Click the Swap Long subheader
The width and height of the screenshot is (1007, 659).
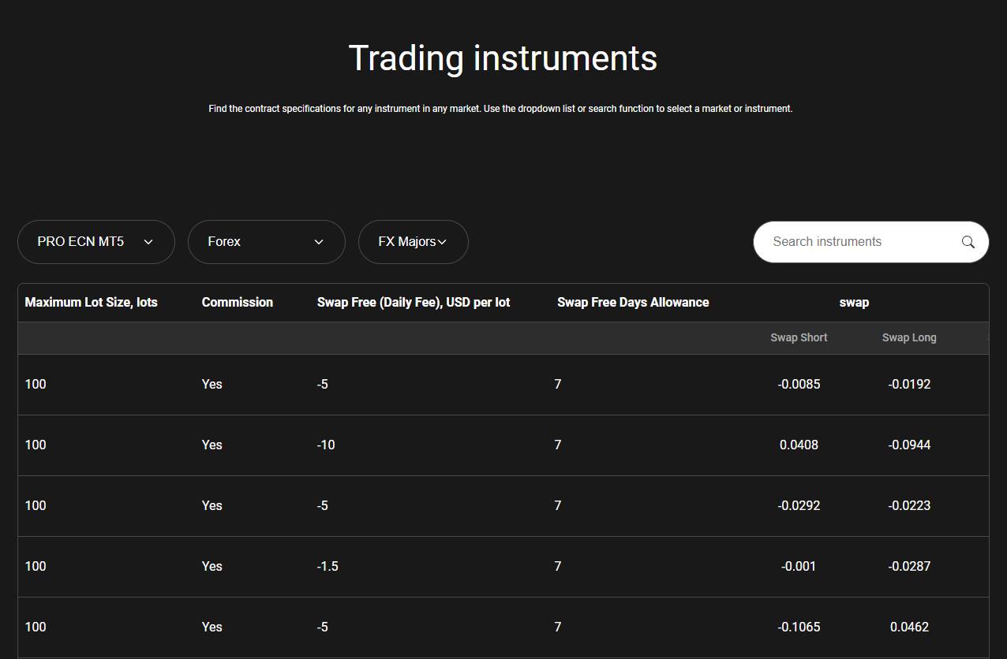click(x=909, y=337)
